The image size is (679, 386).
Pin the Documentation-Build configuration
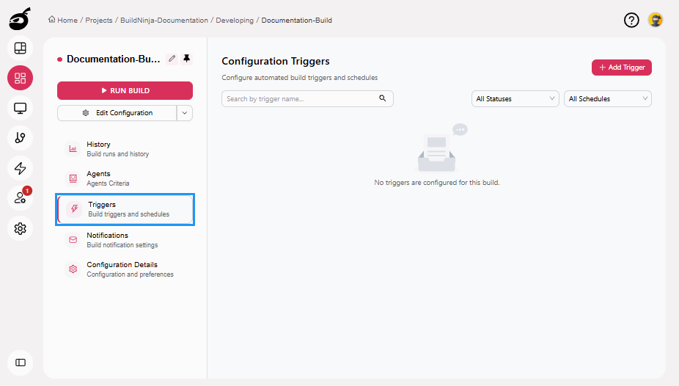[x=186, y=59]
